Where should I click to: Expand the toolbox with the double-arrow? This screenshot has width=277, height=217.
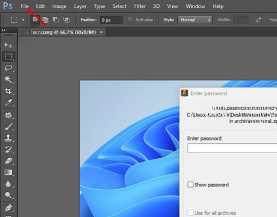pyautogui.click(x=3, y=30)
